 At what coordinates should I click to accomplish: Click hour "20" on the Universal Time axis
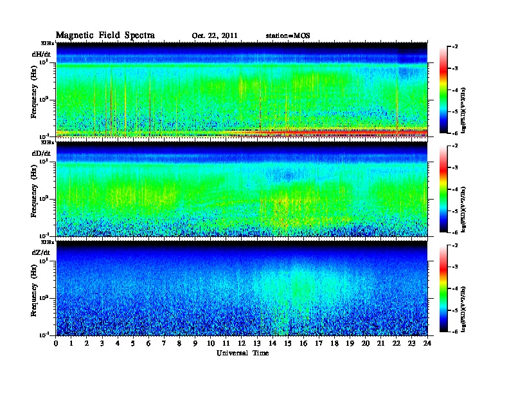tap(366, 343)
